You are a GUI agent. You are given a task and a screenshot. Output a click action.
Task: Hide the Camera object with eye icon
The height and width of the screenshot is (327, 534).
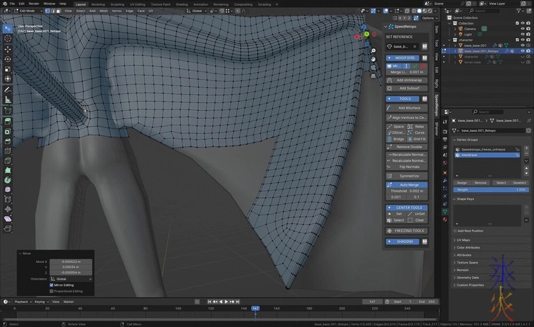coord(521,30)
